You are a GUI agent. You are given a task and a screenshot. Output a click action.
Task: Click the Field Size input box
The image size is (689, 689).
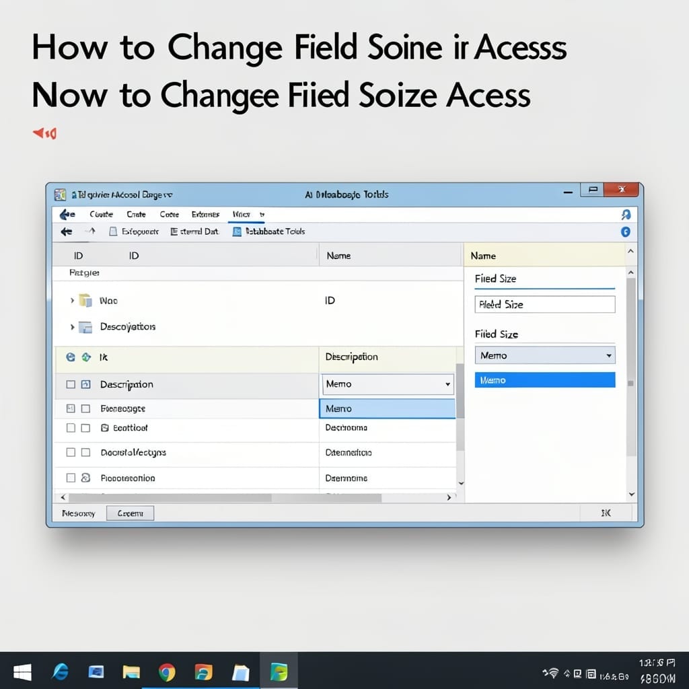click(x=545, y=304)
